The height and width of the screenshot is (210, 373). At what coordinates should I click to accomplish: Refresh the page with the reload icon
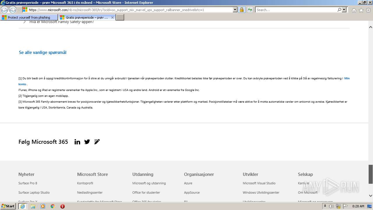click(250, 10)
